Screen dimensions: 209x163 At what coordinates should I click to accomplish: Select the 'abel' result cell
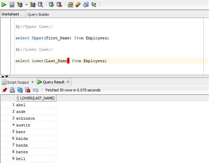pos(36,105)
